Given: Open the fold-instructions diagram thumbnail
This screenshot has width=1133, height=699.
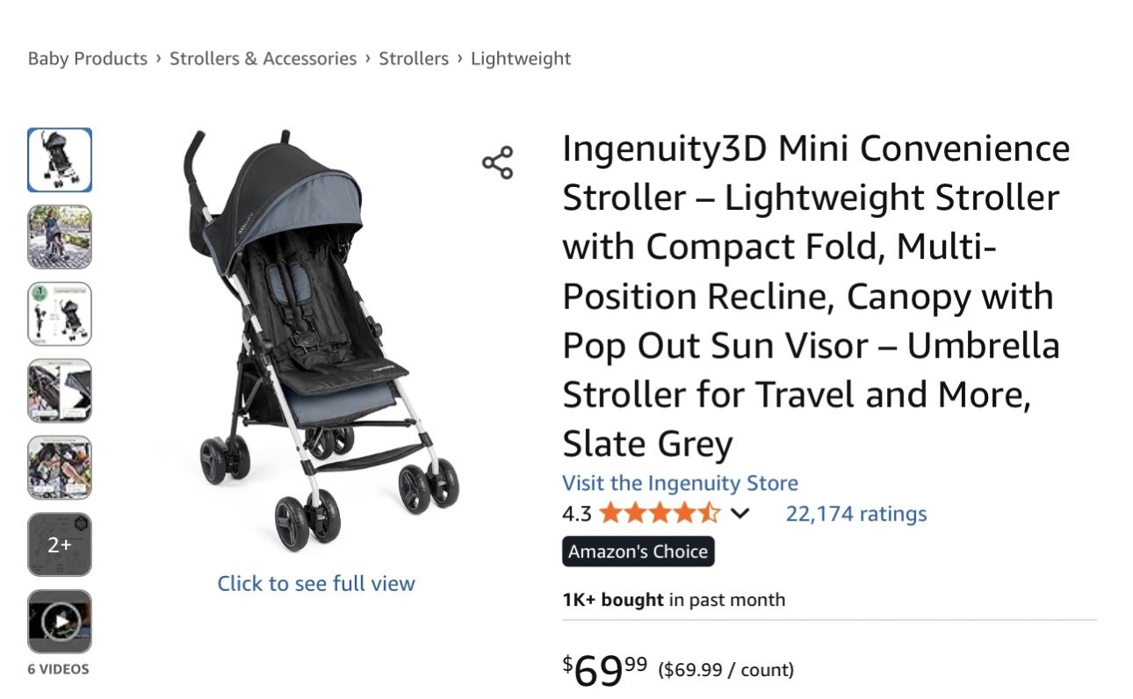Looking at the screenshot, I should pos(59,313).
